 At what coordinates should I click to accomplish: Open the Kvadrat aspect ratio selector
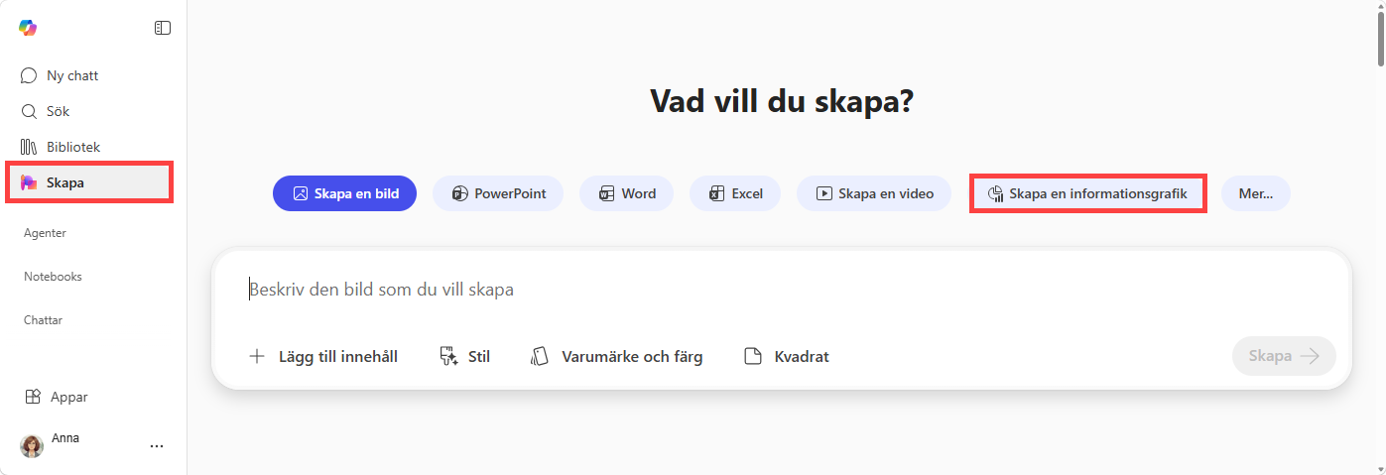[x=787, y=356]
